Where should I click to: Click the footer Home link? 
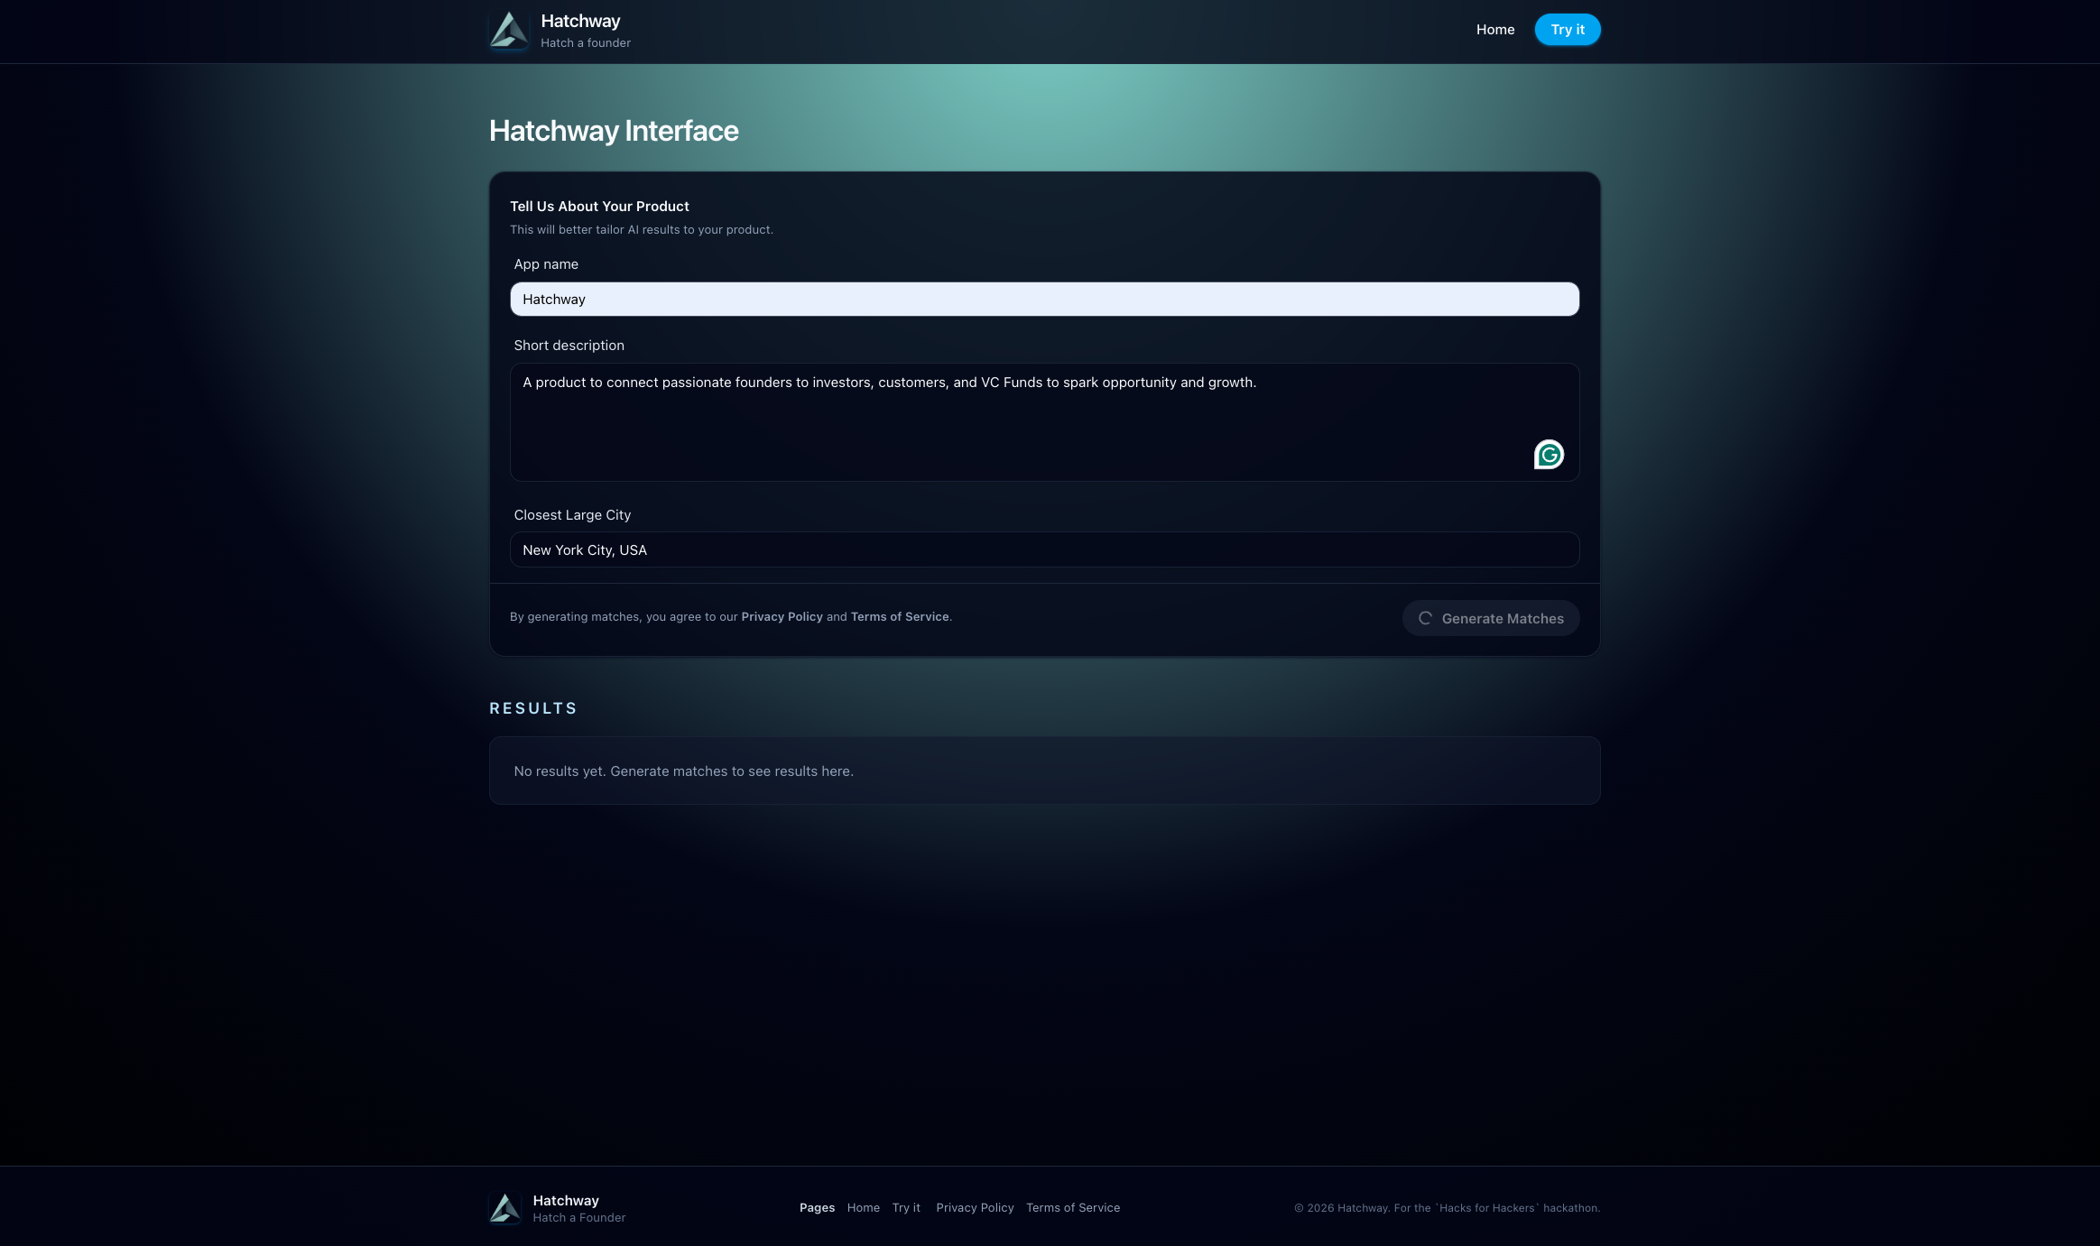click(x=863, y=1208)
